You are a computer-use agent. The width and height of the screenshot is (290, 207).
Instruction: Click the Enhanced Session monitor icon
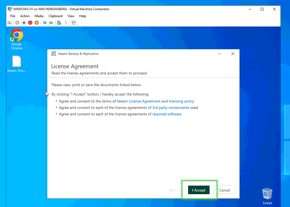pos(74,23)
